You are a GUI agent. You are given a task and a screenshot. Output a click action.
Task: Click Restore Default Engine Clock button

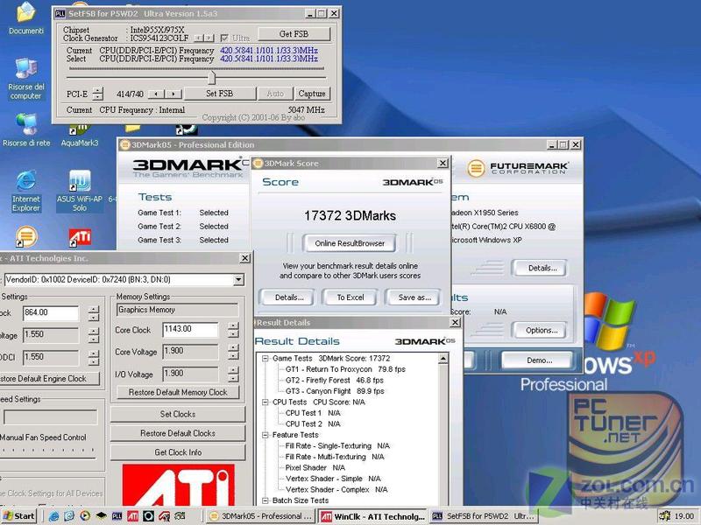[47, 379]
